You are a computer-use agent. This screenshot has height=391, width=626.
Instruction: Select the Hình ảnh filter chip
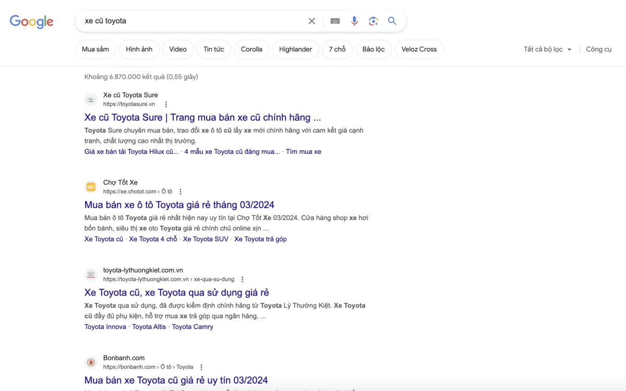pos(139,49)
